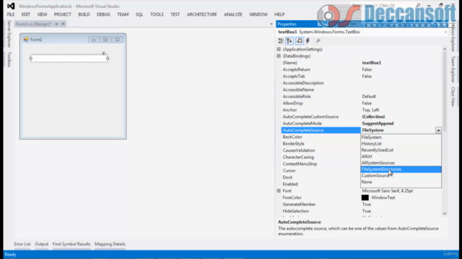
Task: Switch to the Output tab
Action: click(42, 244)
